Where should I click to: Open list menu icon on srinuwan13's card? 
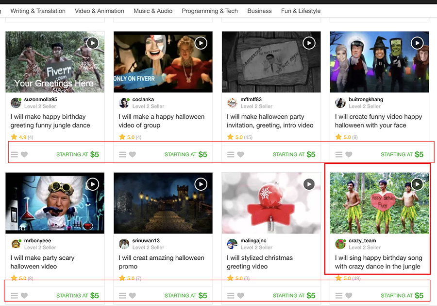click(122, 295)
